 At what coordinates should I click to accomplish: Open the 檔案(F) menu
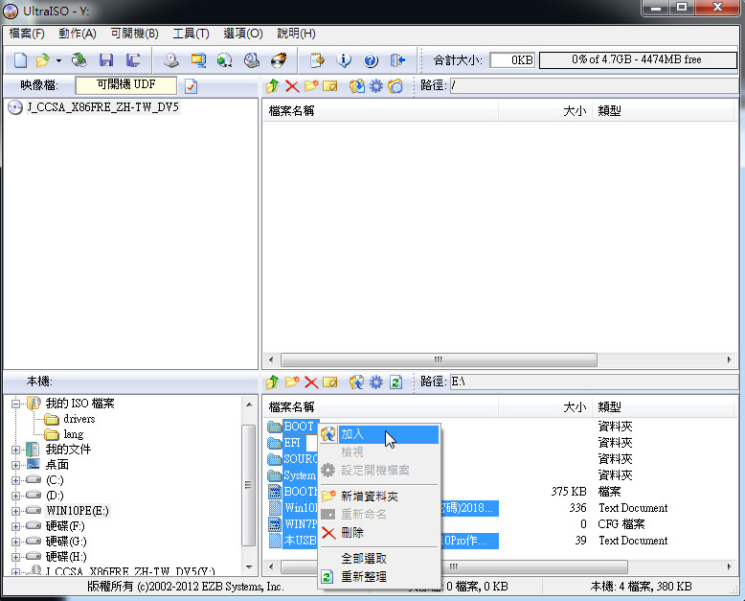coord(27,34)
